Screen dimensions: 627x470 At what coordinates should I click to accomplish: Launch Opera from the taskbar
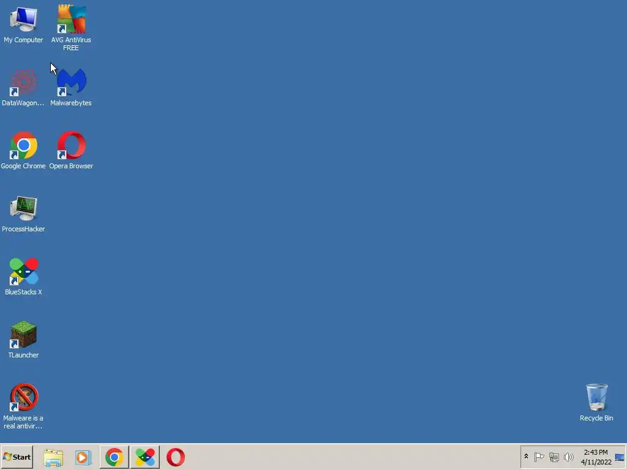(x=176, y=457)
